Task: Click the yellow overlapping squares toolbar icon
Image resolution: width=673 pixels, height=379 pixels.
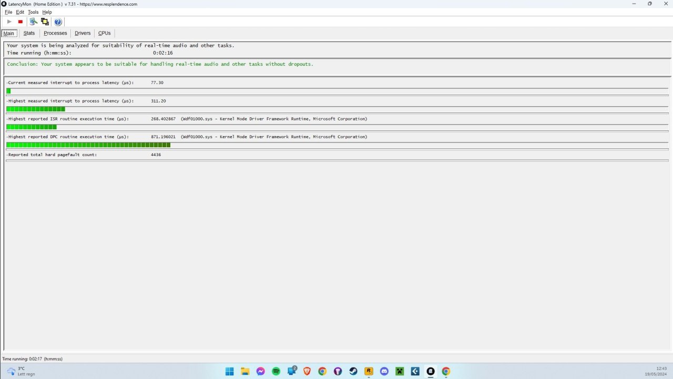Action: [x=45, y=22]
